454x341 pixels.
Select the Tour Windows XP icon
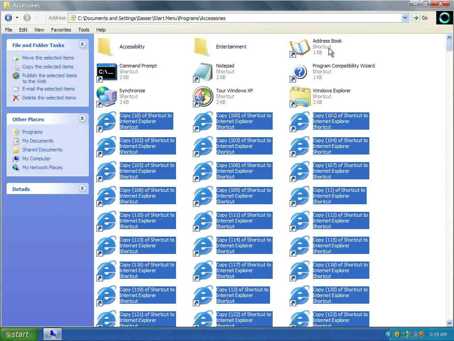203,97
